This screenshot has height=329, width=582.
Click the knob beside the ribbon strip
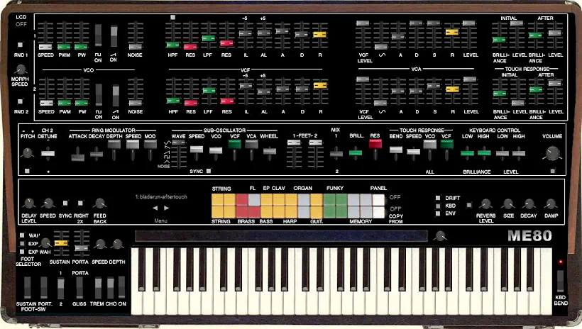pos(440,236)
